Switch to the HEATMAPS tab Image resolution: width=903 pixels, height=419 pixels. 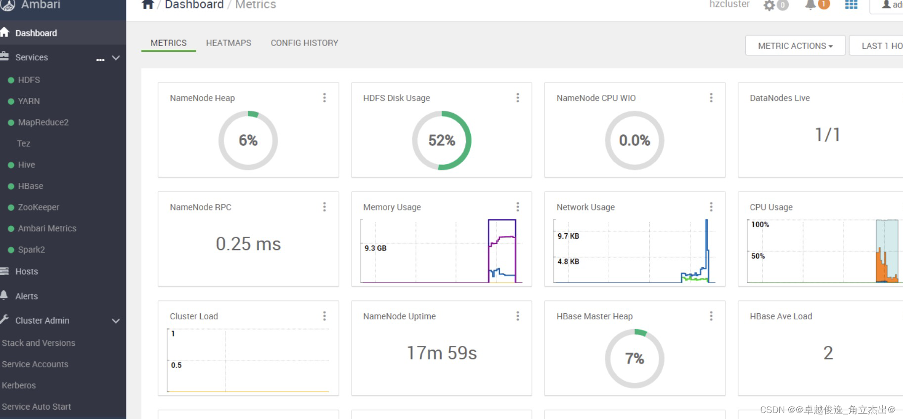pos(228,43)
